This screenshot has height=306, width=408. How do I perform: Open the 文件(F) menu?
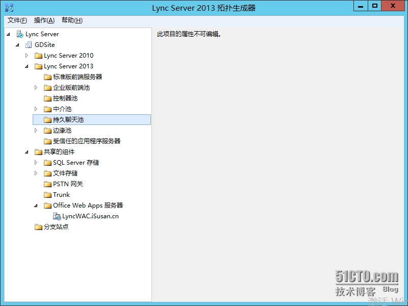pyautogui.click(x=17, y=20)
